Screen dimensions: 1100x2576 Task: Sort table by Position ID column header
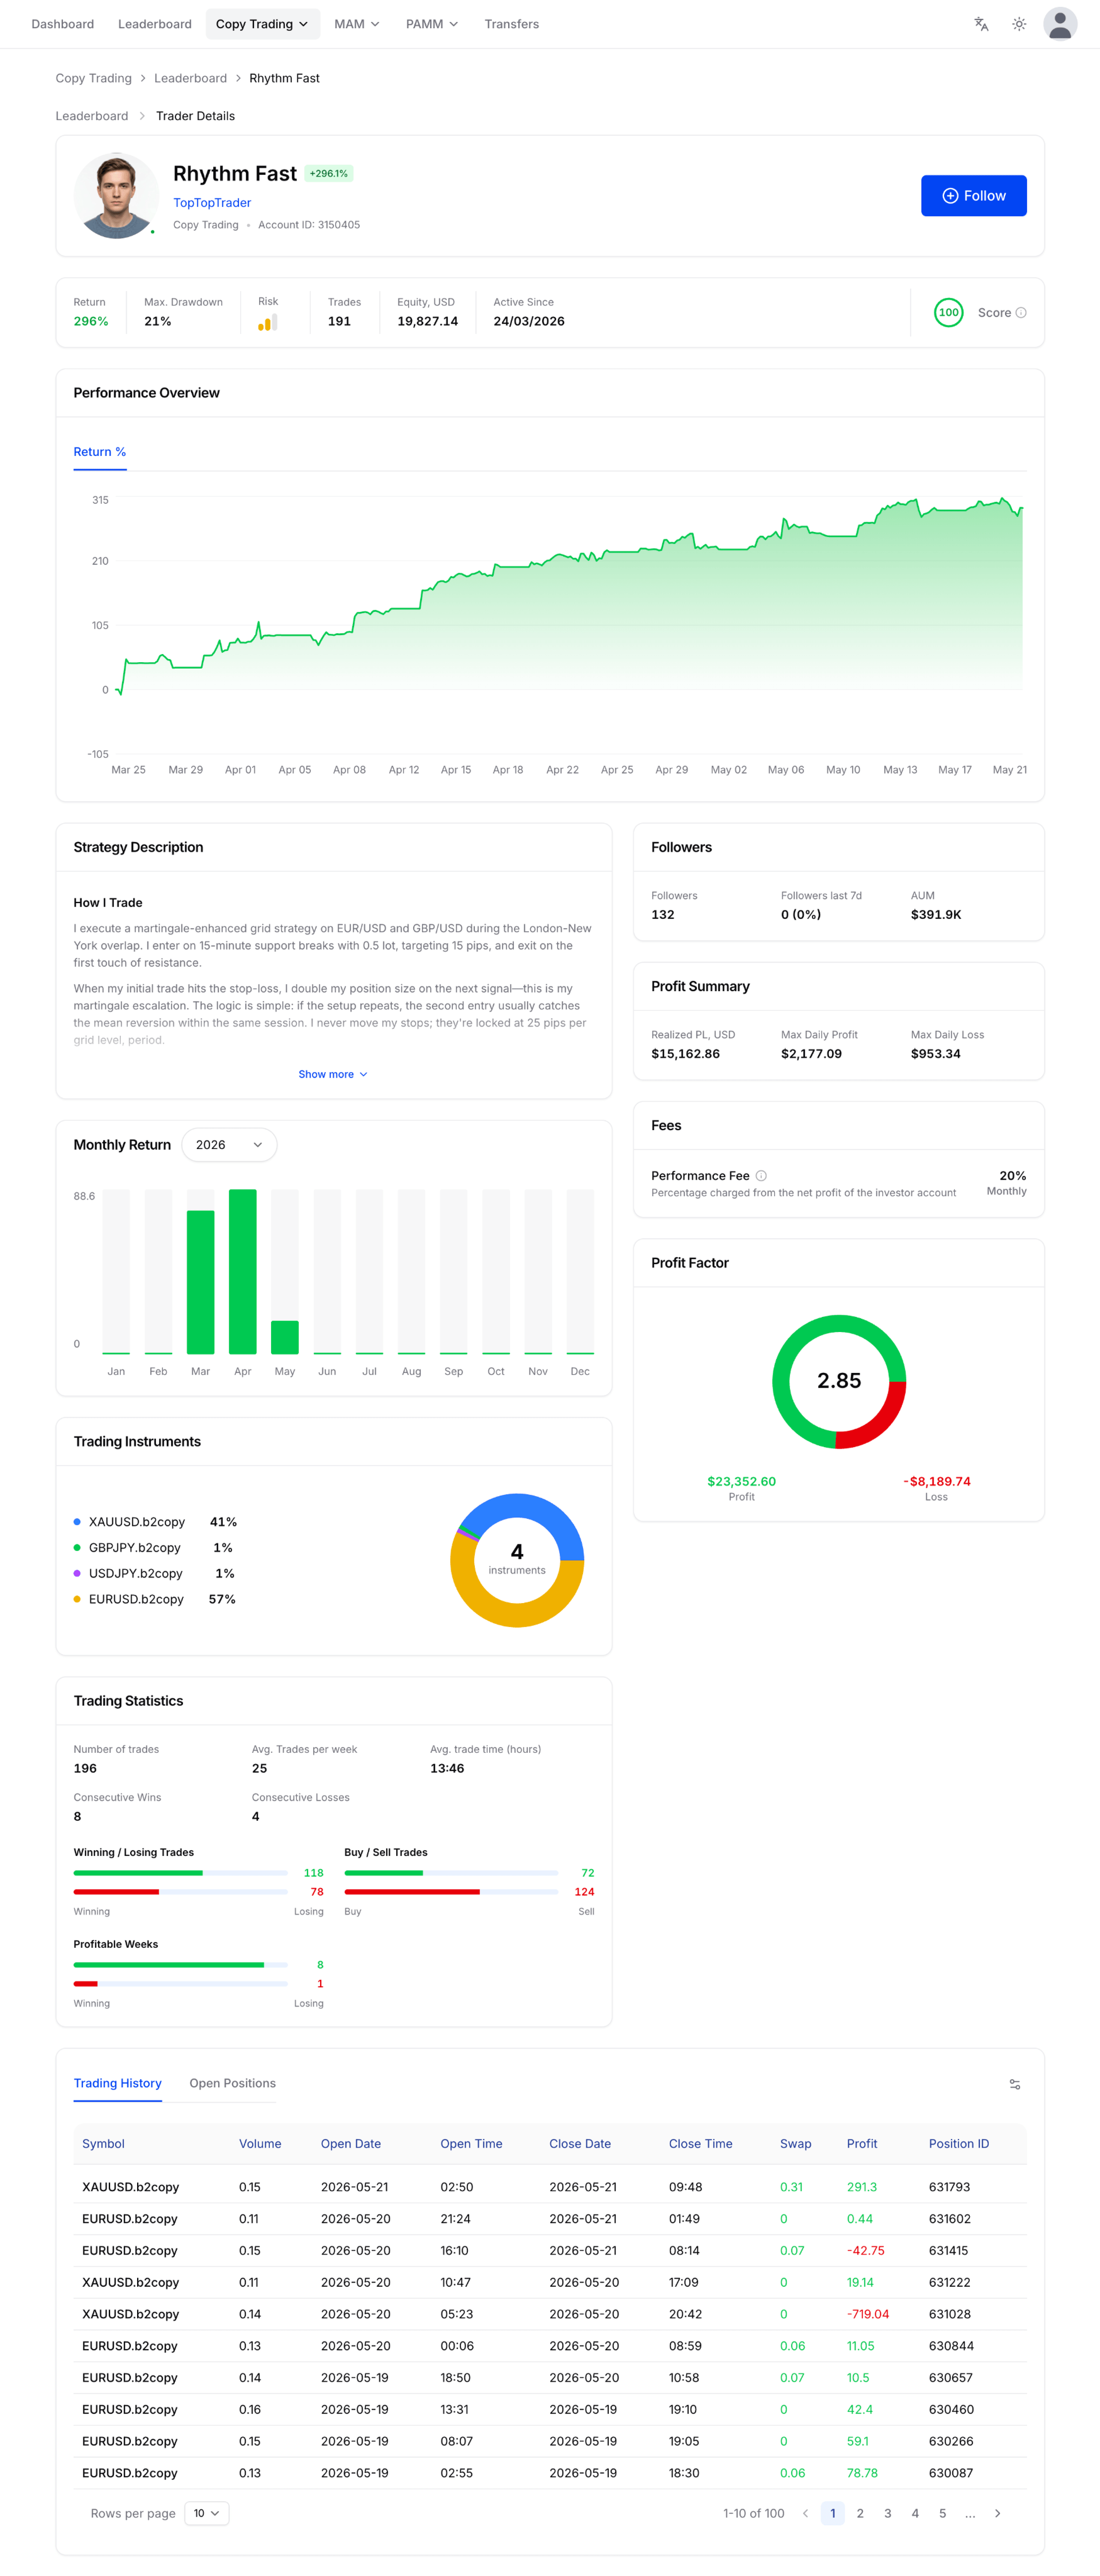tap(959, 2144)
